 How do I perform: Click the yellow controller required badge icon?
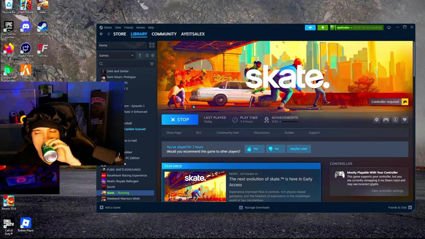(405, 102)
